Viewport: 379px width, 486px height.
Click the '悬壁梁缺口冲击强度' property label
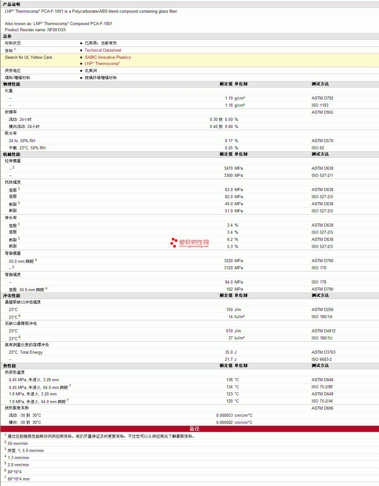[23, 302]
